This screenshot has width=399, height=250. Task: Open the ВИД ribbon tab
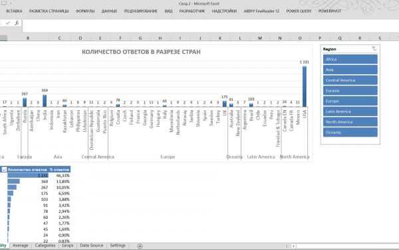click(x=168, y=11)
